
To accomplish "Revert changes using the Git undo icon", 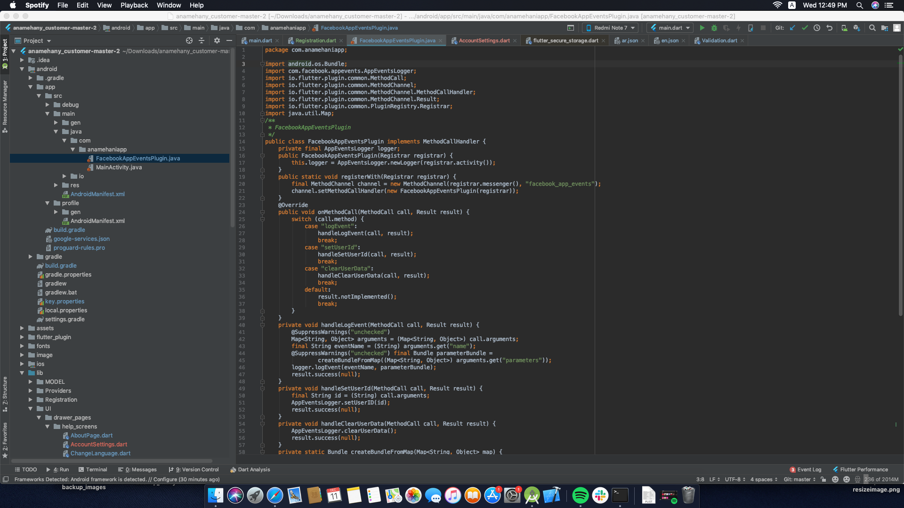I will pyautogui.click(x=830, y=28).
